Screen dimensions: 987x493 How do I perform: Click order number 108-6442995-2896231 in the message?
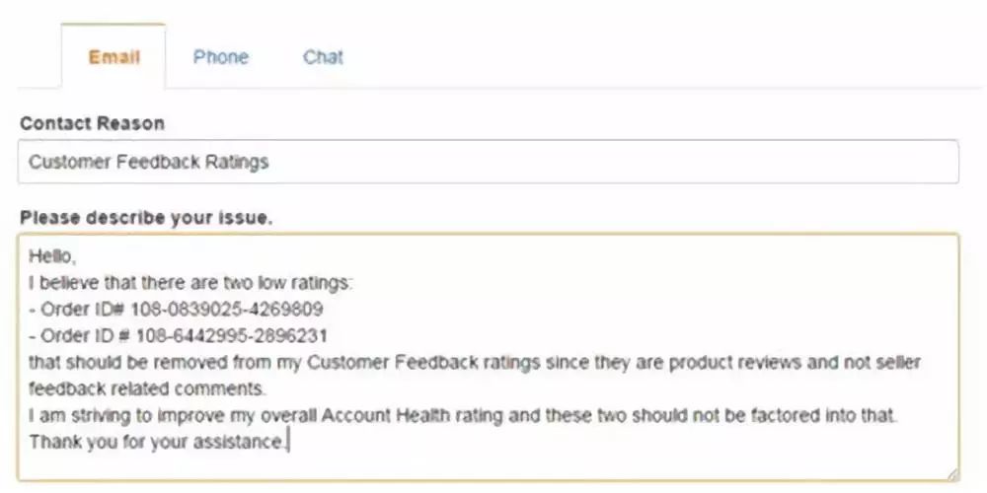click(x=231, y=336)
